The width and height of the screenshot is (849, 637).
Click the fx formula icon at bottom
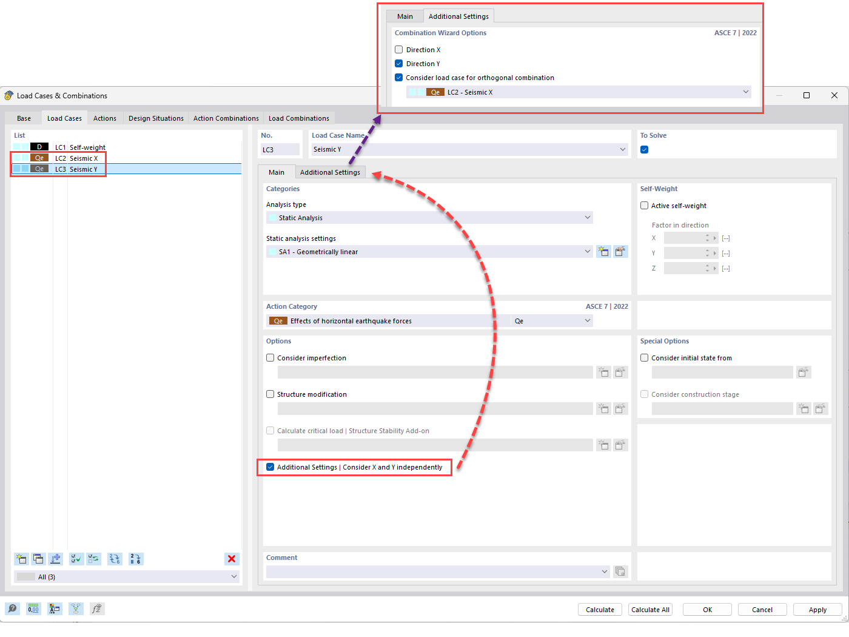click(97, 608)
